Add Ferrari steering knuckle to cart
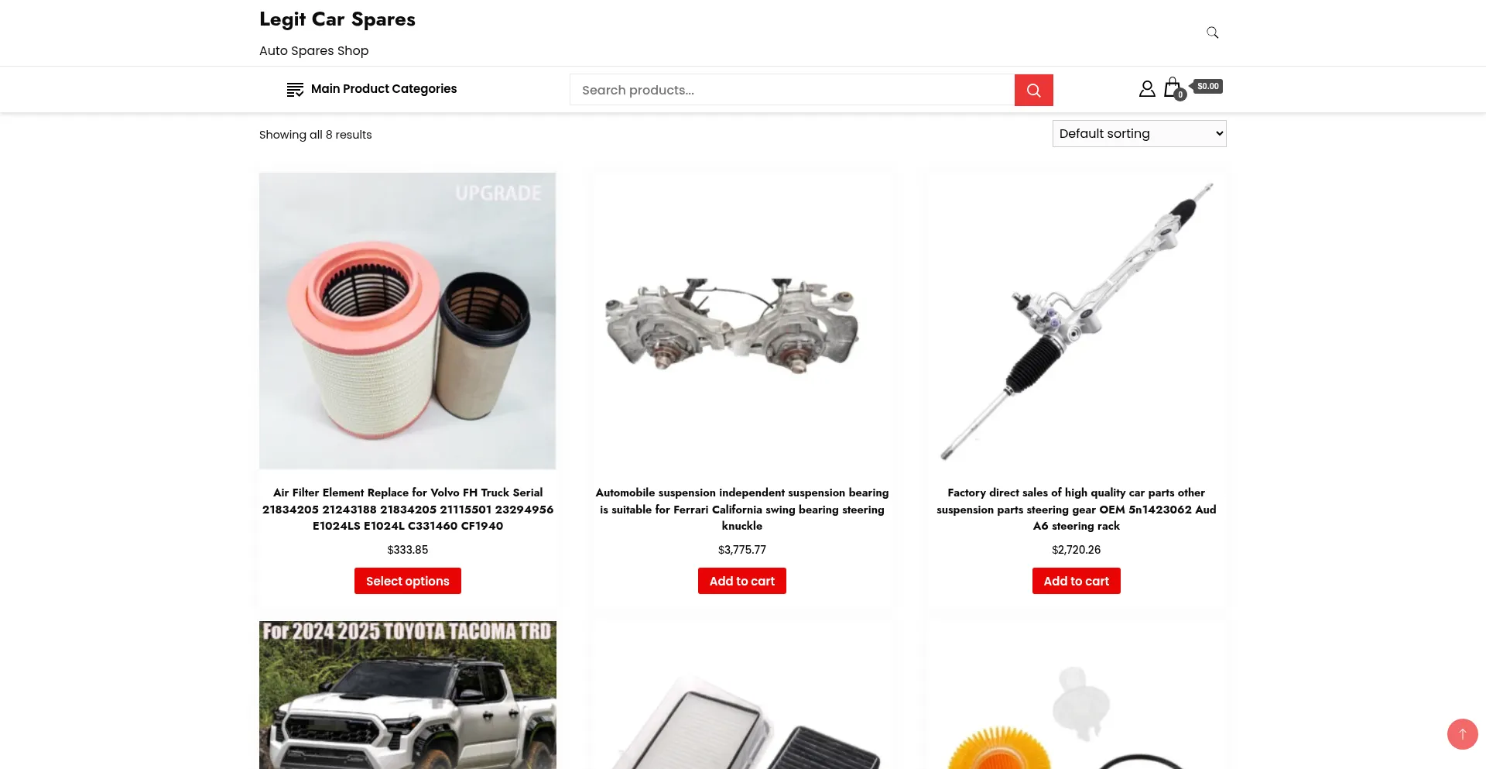The height and width of the screenshot is (769, 1486). (742, 581)
